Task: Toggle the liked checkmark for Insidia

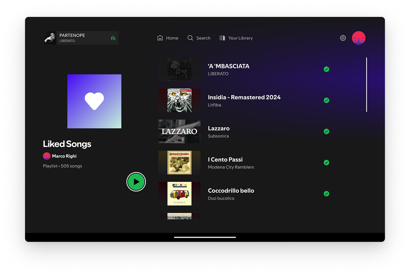Action: pyautogui.click(x=326, y=100)
